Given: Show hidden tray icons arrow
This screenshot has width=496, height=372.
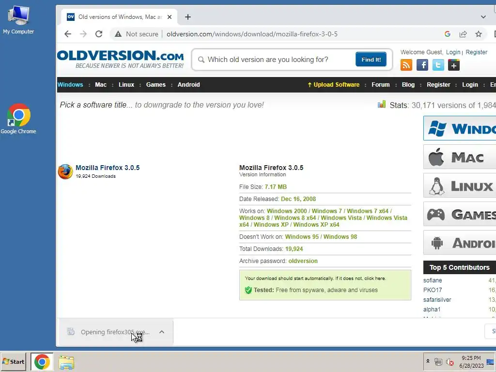Looking at the screenshot, I should (x=428, y=361).
